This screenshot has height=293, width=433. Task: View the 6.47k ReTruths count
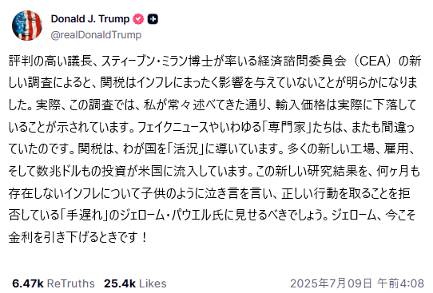[x=28, y=283]
